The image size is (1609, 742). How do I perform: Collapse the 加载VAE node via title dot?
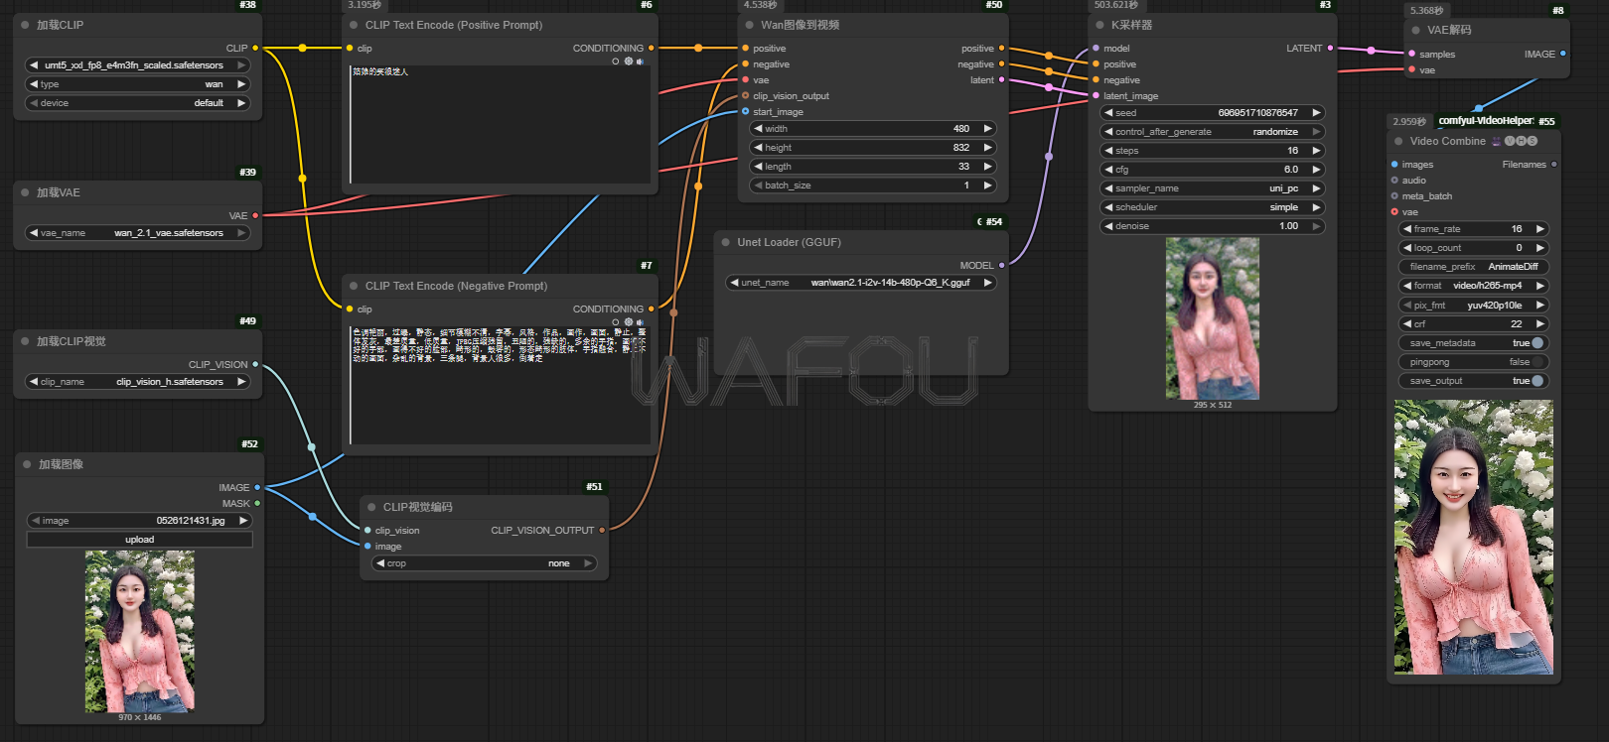point(25,192)
